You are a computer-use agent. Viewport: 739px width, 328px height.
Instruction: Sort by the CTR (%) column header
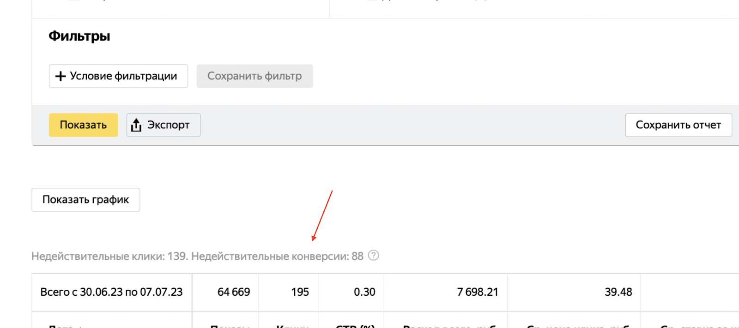(x=355, y=326)
